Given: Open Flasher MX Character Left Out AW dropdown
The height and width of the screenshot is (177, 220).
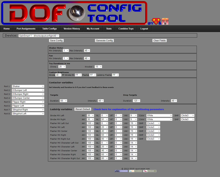Looking at the screenshot, I should coord(133,143).
